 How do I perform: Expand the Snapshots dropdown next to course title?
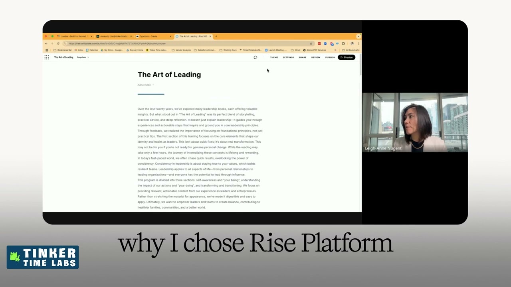click(83, 57)
